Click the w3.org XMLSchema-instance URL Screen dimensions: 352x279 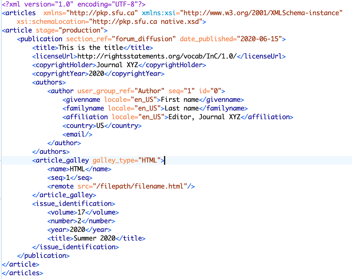[262, 13]
